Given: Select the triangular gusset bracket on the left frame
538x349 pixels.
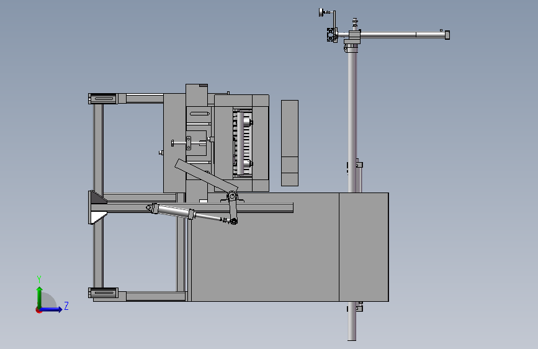Looking at the screenshot, I should (x=98, y=207).
